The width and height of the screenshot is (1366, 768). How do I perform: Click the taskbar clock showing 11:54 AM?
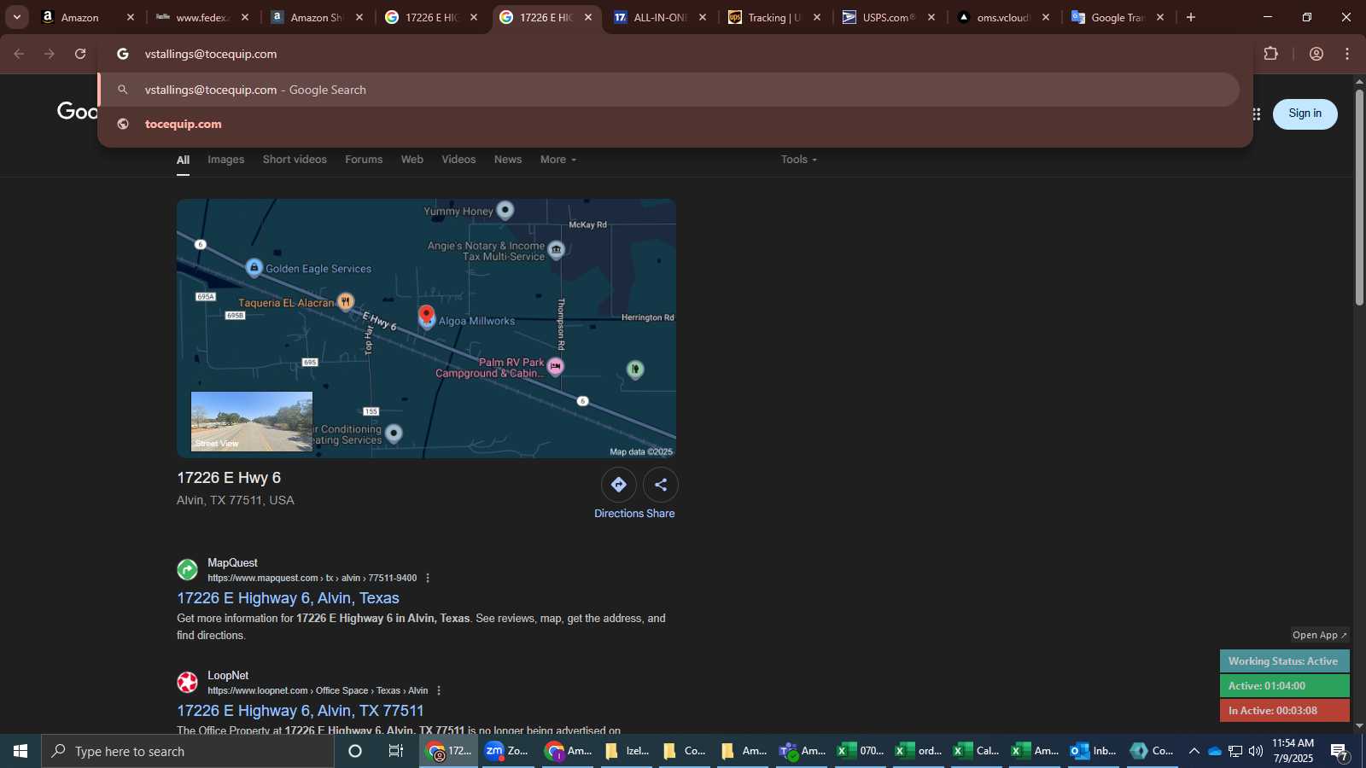[x=1293, y=751]
